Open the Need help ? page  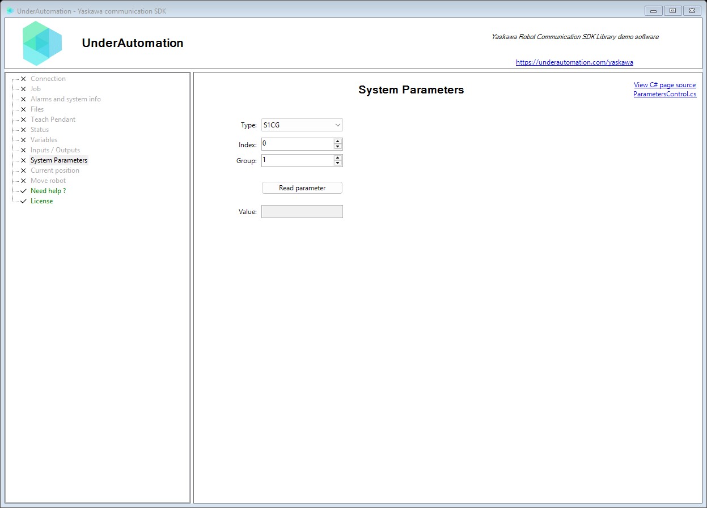click(48, 191)
